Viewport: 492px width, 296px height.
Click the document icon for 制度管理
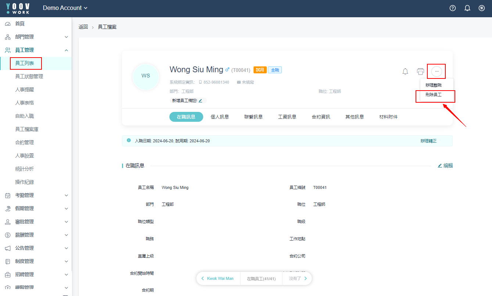(x=8, y=262)
